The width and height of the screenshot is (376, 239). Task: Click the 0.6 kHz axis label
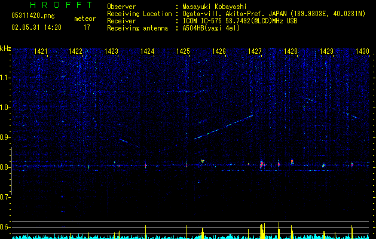point(5,227)
